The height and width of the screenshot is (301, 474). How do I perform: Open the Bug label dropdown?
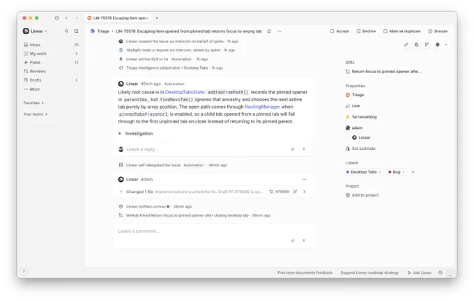tap(404, 172)
